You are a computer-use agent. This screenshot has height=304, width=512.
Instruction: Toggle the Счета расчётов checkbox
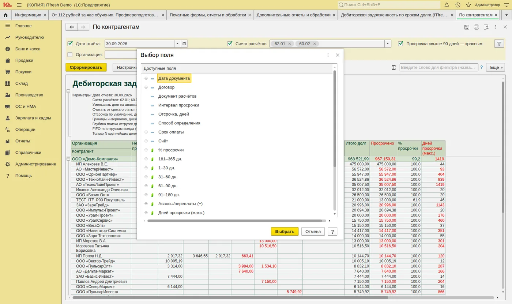point(230,44)
